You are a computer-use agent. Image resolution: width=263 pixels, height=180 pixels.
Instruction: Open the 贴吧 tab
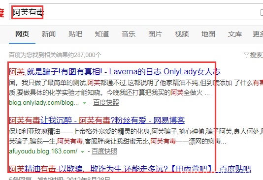pos(75,34)
